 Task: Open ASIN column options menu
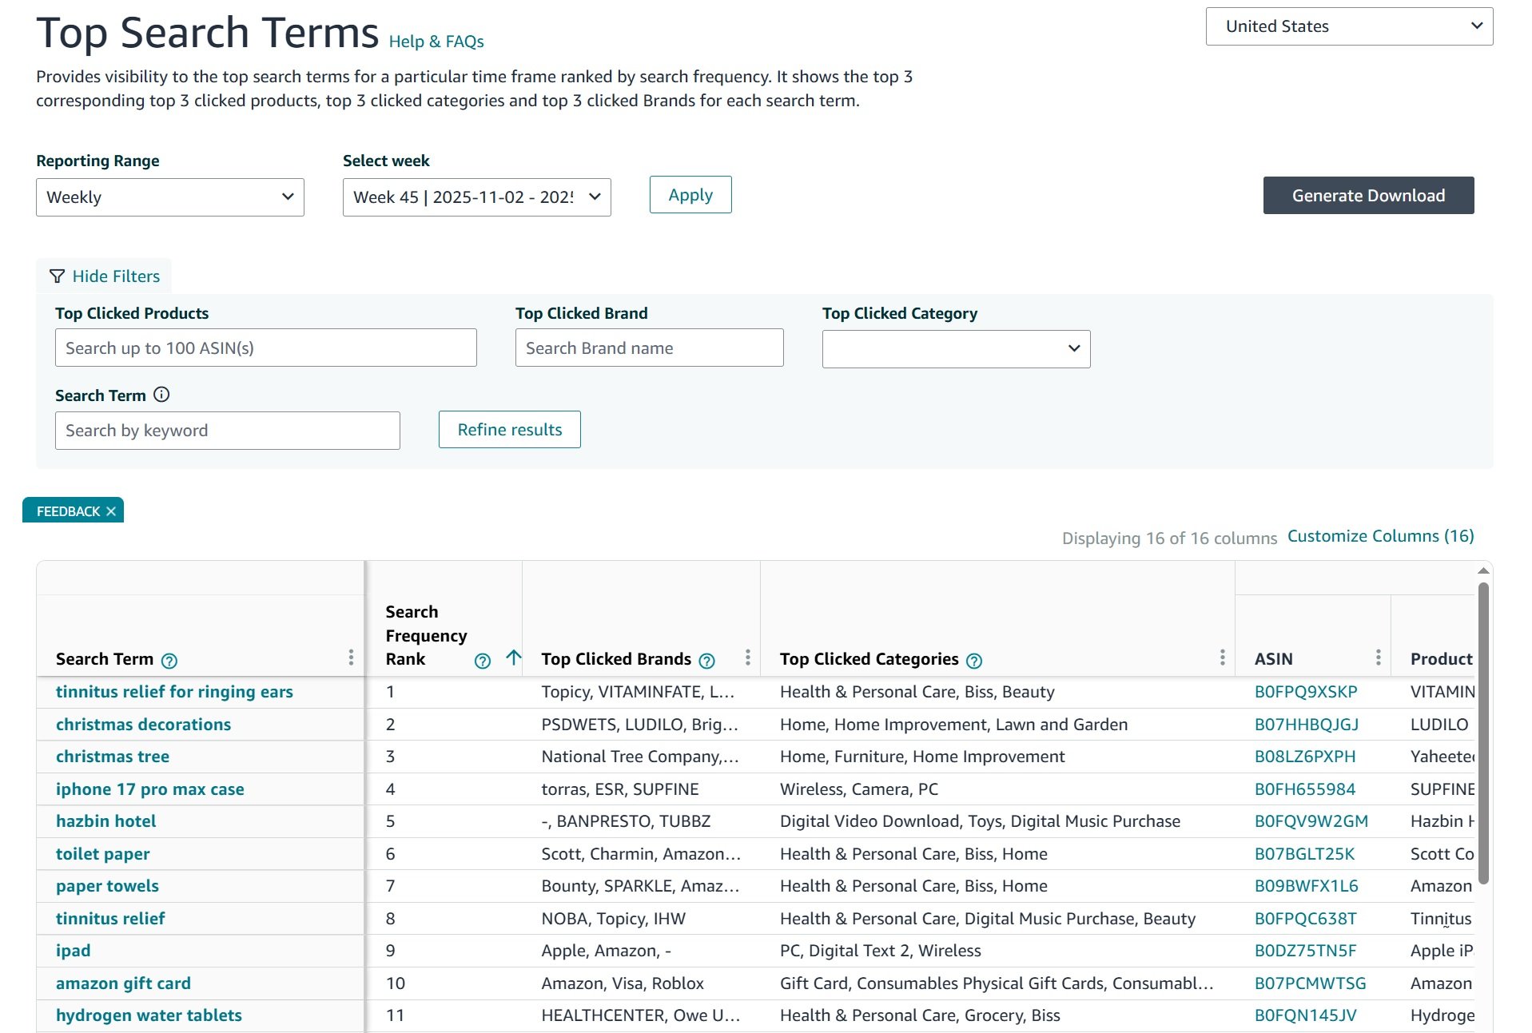tap(1378, 658)
